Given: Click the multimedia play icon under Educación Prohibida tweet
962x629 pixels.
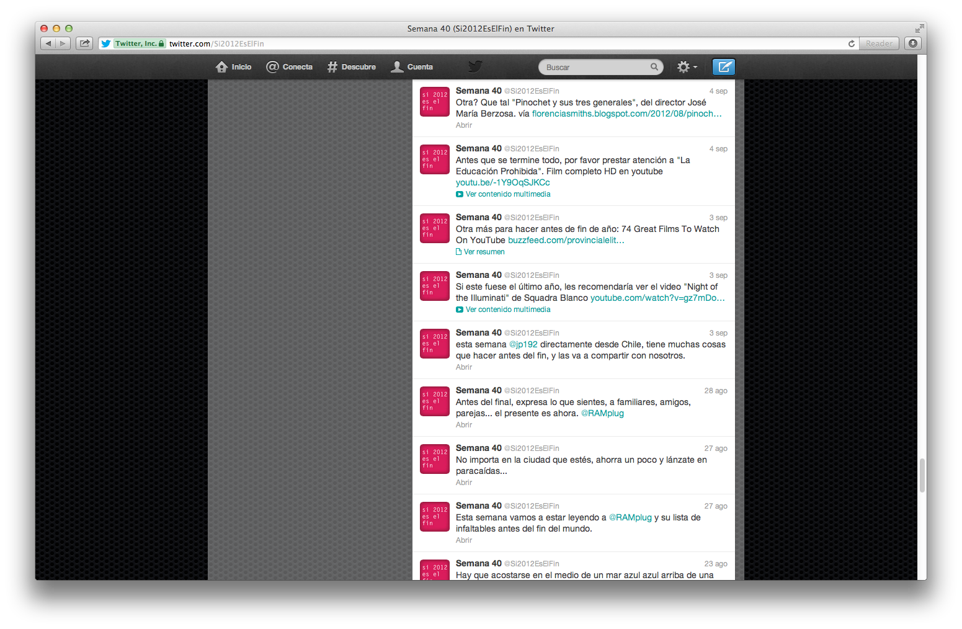Looking at the screenshot, I should [460, 194].
